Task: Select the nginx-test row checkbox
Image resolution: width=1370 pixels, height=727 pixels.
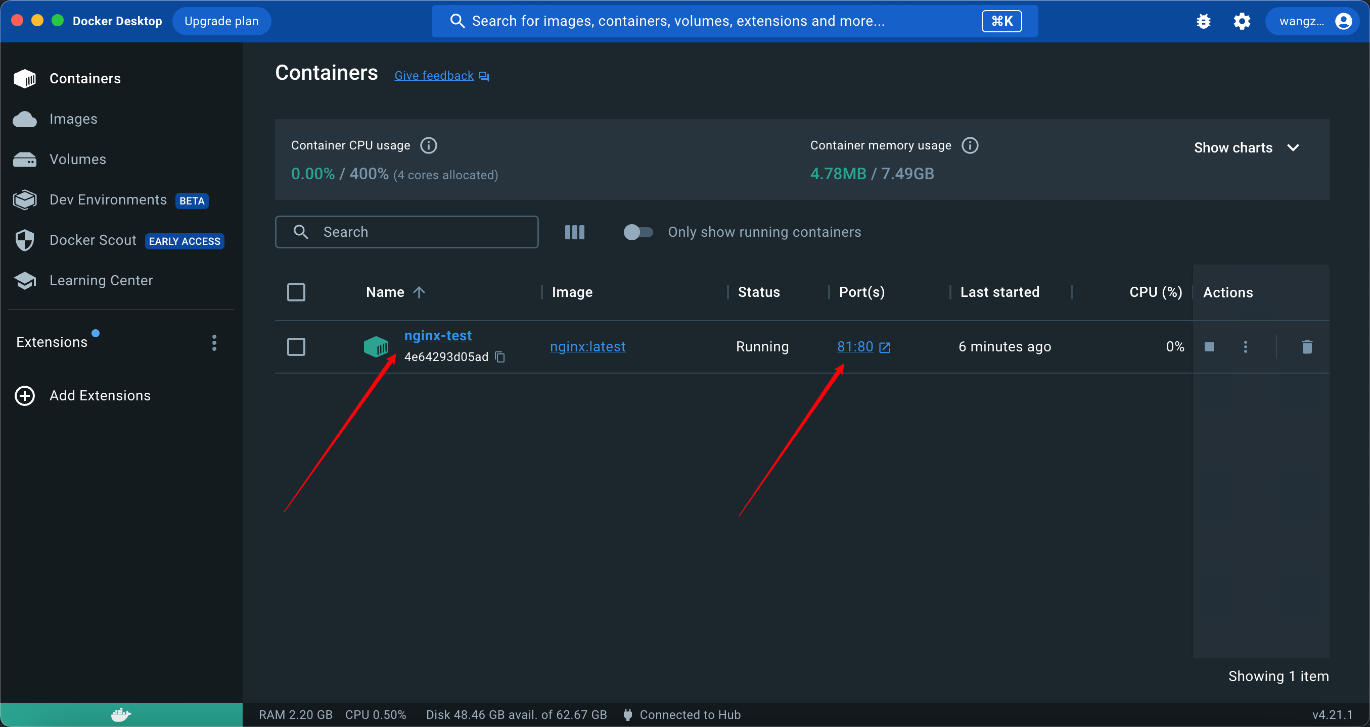Action: (296, 347)
